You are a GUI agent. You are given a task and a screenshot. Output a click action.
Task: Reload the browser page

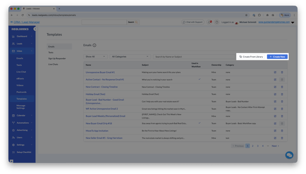point(23,15)
